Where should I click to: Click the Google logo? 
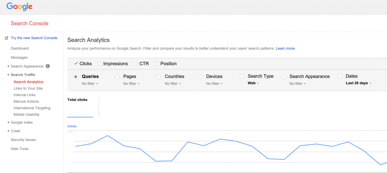[x=20, y=6]
